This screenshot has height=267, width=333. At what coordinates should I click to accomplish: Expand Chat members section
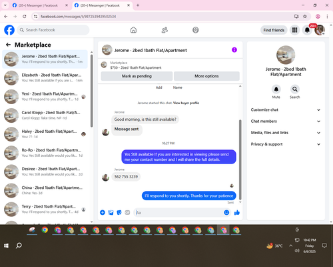coord(286,121)
